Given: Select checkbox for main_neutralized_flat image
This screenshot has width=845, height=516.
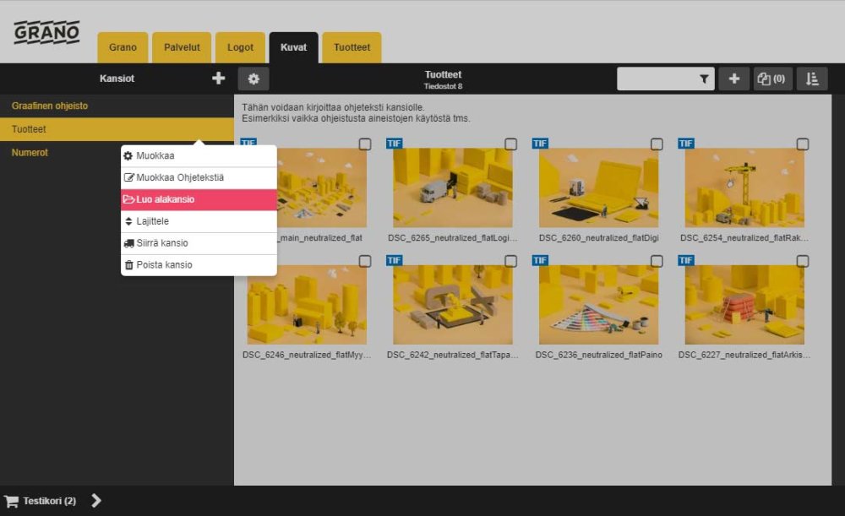Looking at the screenshot, I should [x=365, y=144].
